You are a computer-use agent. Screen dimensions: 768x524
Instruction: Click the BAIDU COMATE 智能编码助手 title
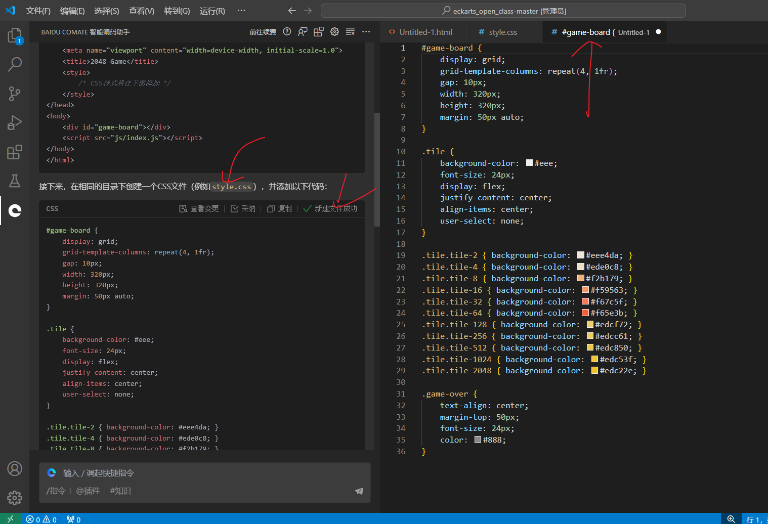[x=86, y=32]
